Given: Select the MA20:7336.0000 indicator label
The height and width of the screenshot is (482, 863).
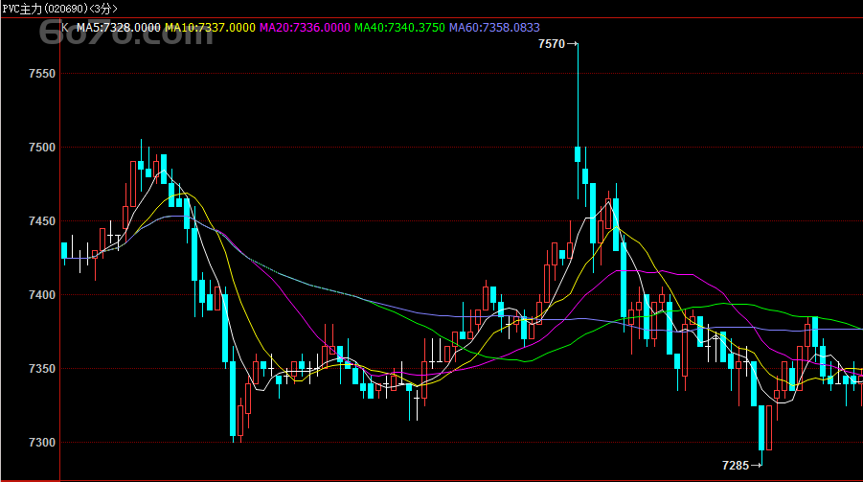Looking at the screenshot, I should [x=305, y=28].
